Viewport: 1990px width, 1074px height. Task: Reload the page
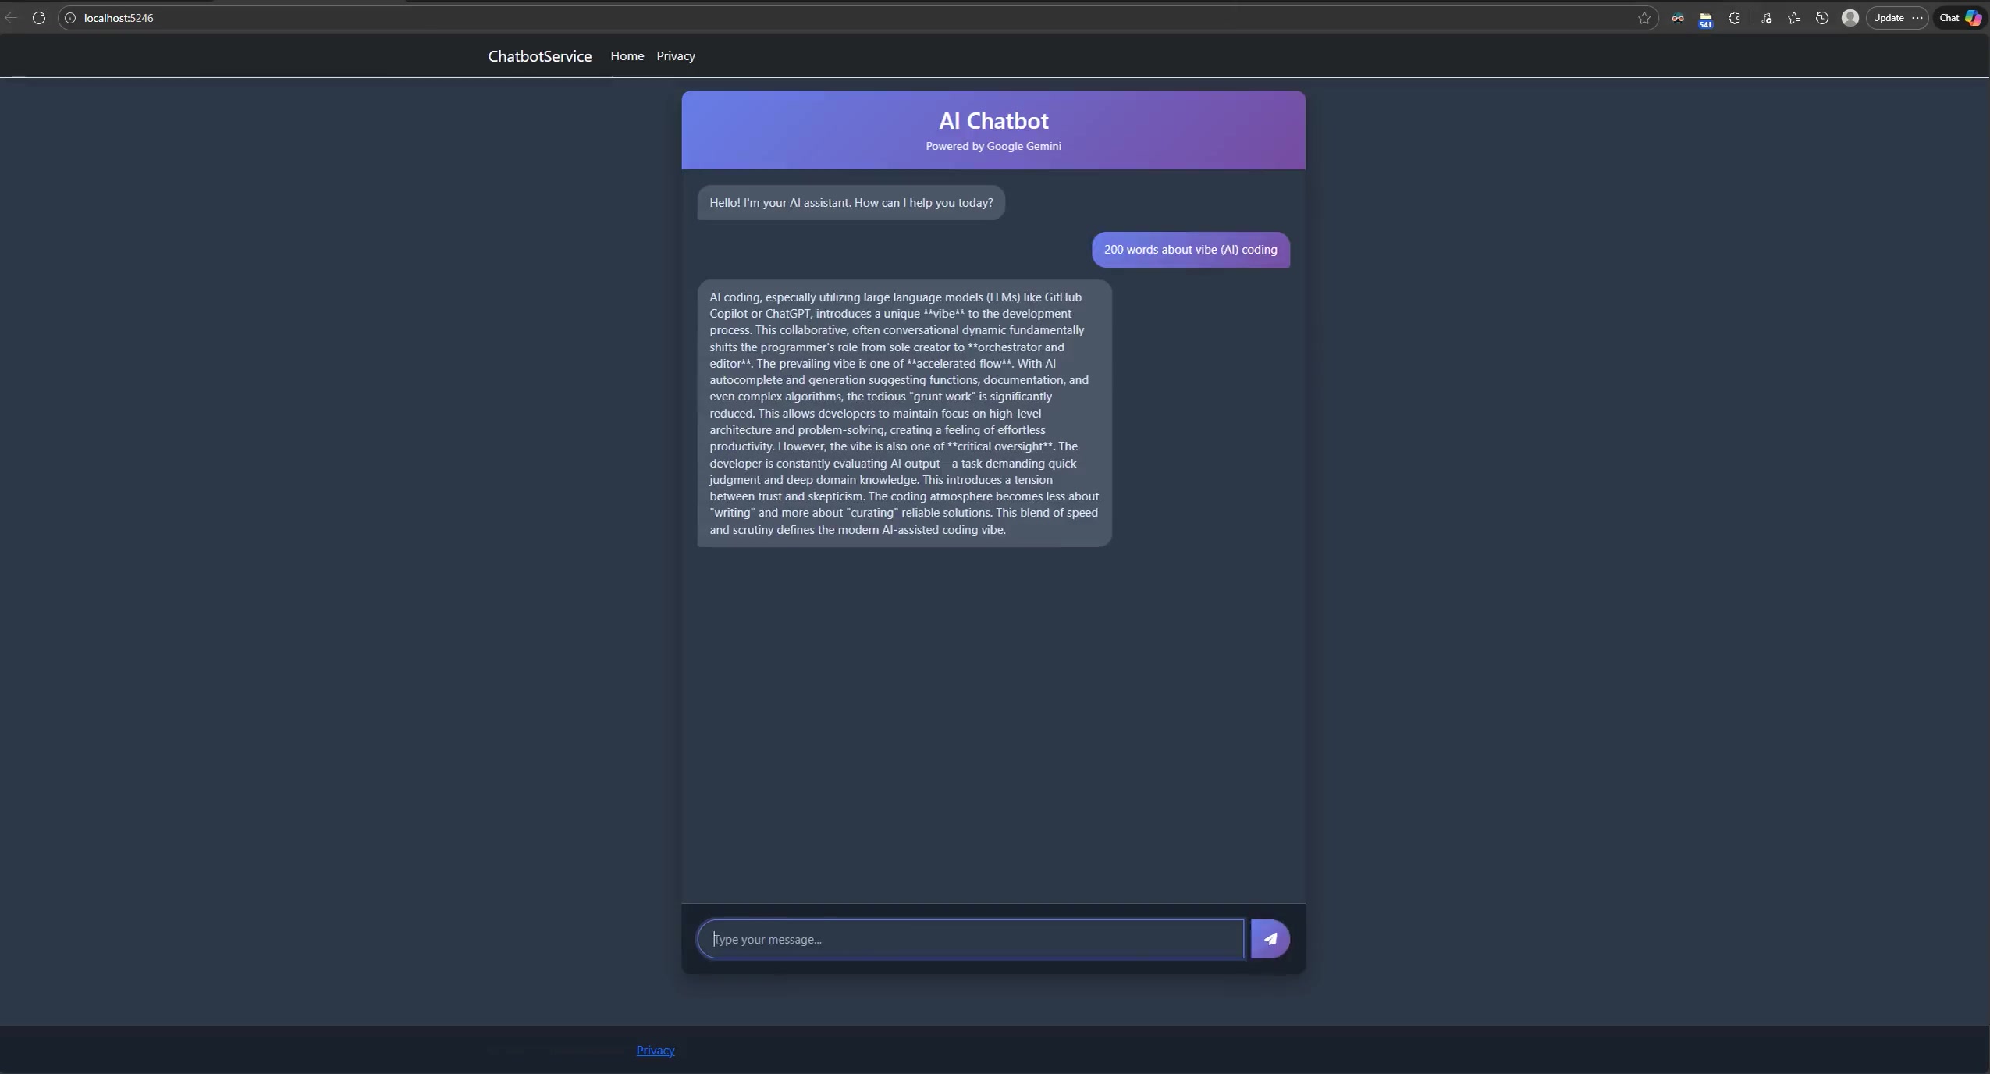coord(39,17)
